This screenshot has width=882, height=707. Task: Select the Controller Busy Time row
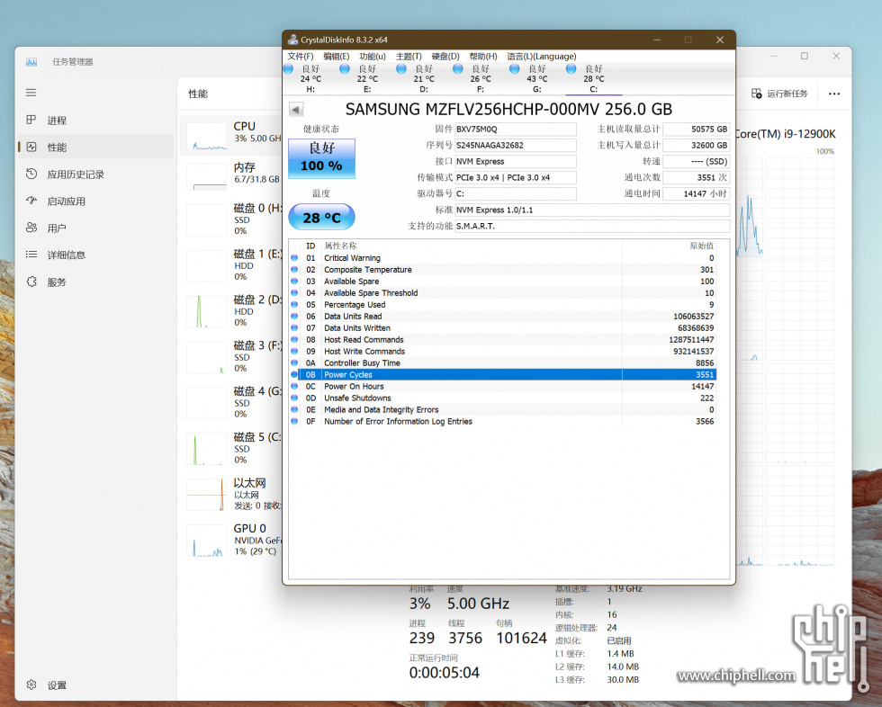tap(502, 363)
